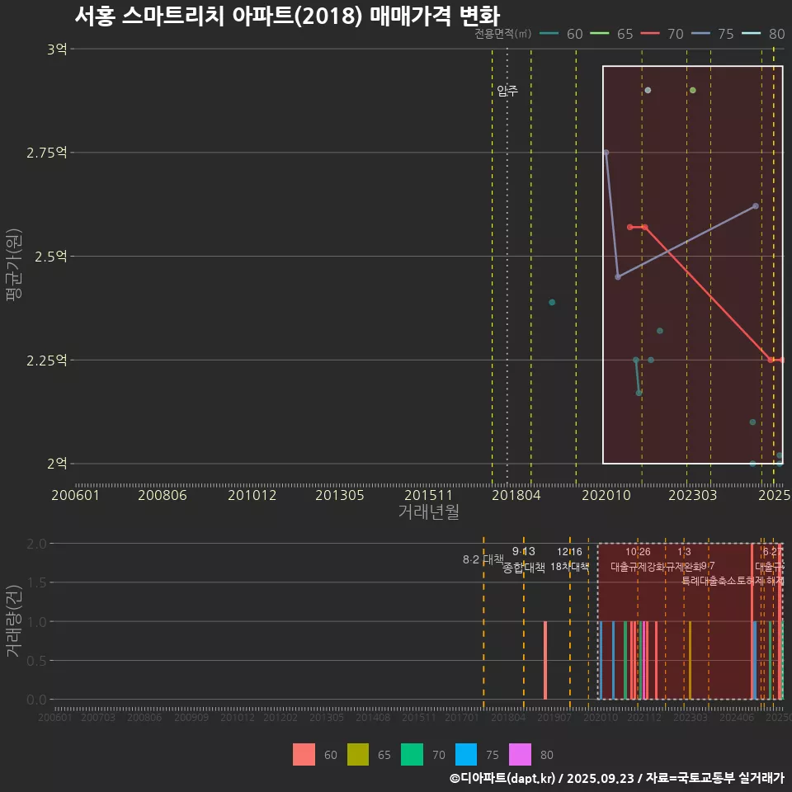This screenshot has height=792, width=792.
Task: Select the 60 line entry in top legend
Action: pyautogui.click(x=561, y=34)
